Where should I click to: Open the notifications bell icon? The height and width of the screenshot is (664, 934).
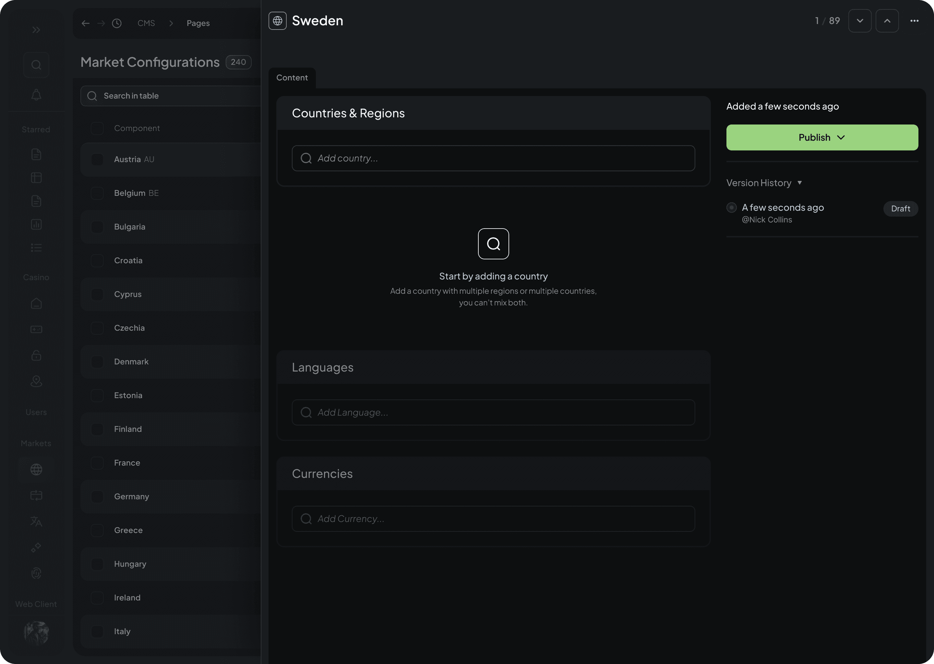click(36, 95)
